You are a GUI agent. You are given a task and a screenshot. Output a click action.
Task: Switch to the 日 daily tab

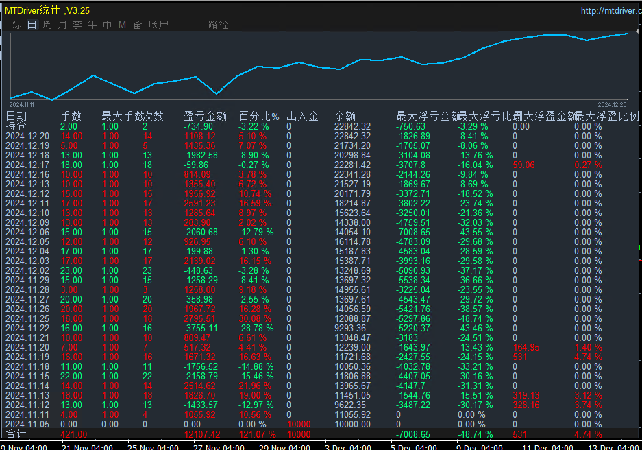(32, 24)
